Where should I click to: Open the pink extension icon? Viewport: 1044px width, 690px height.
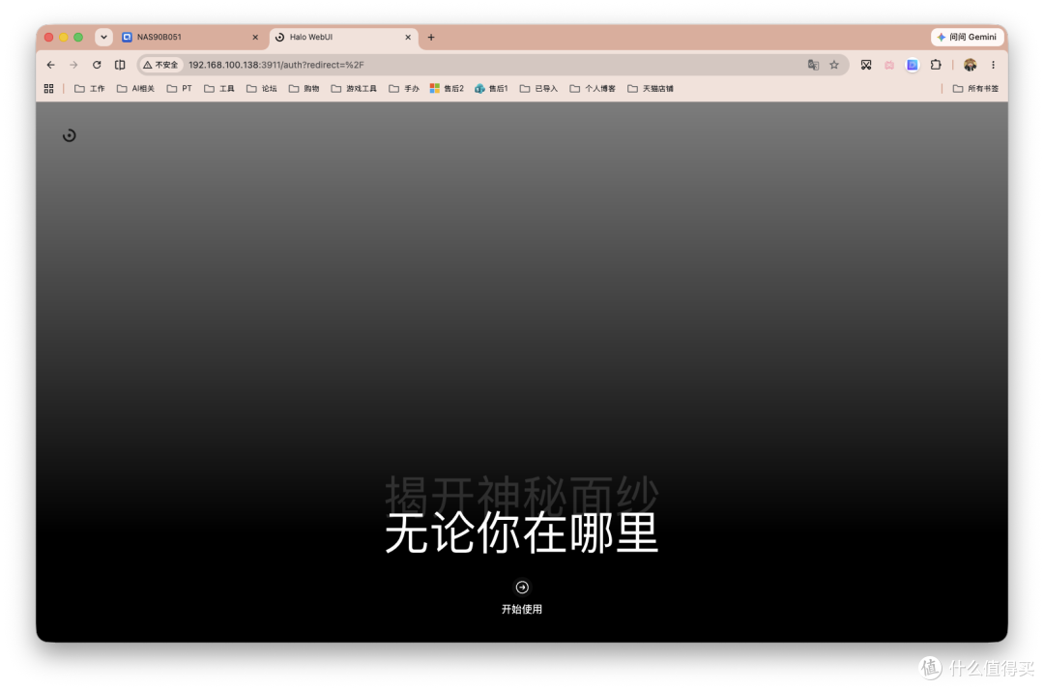(x=889, y=65)
